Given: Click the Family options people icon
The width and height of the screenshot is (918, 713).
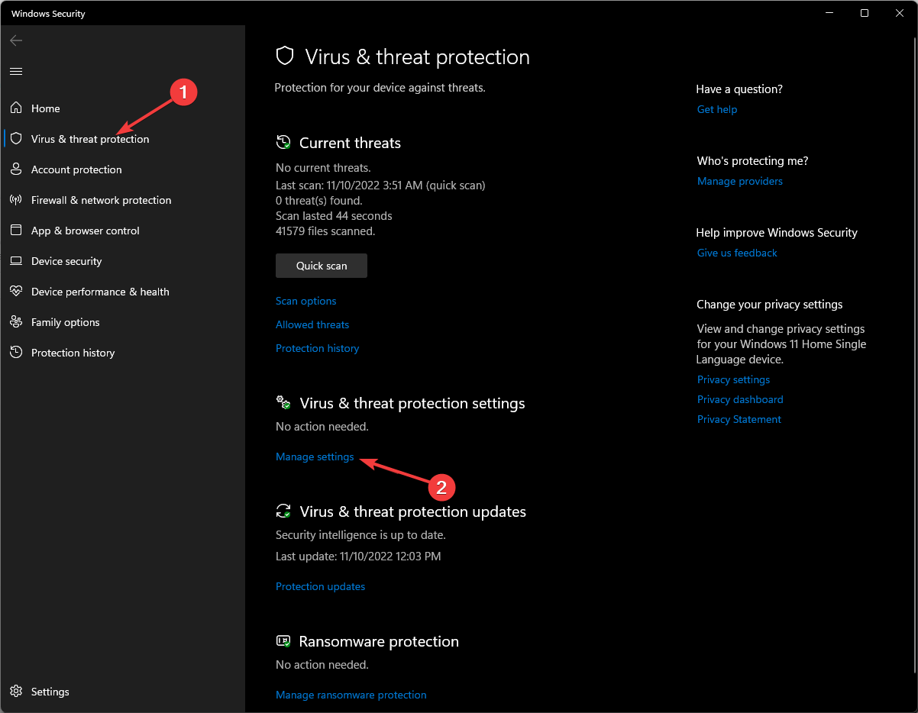Looking at the screenshot, I should 16,322.
